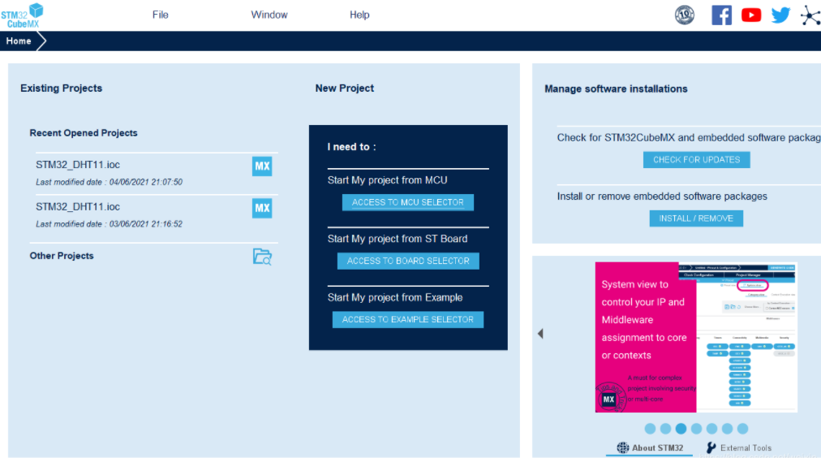Click ACCESS TO MCU SELECTOR button

408,202
